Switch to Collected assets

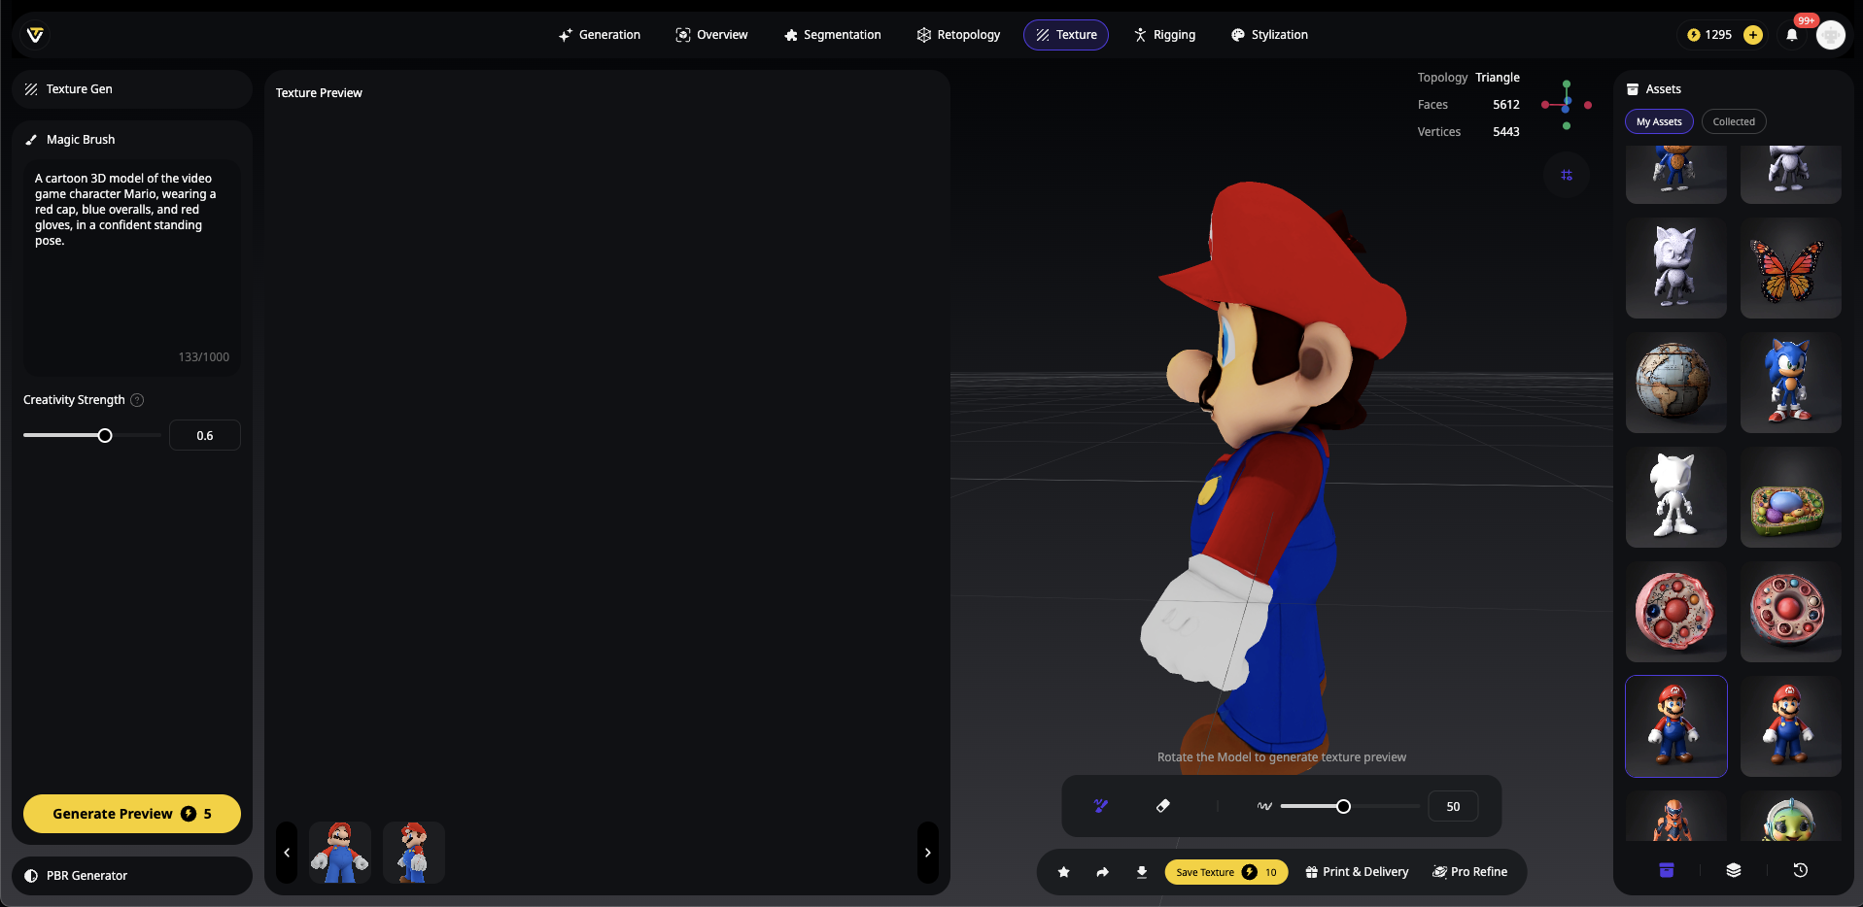[x=1734, y=121]
